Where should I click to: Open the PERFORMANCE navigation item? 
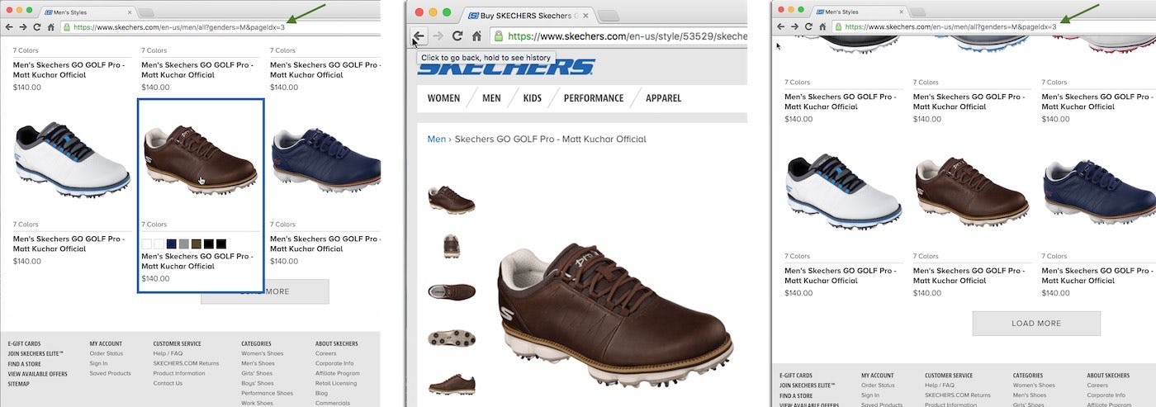tap(593, 98)
